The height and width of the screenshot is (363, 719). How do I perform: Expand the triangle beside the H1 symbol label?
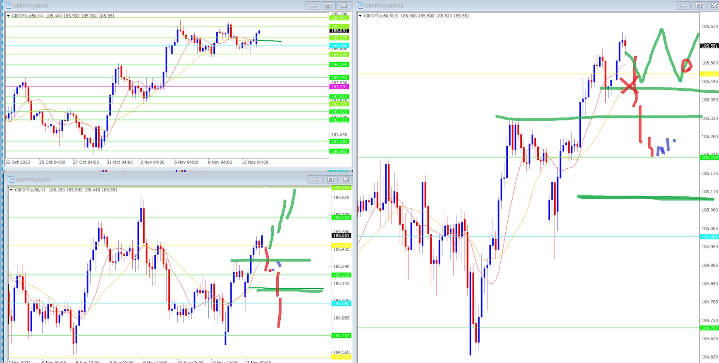tap(11, 190)
